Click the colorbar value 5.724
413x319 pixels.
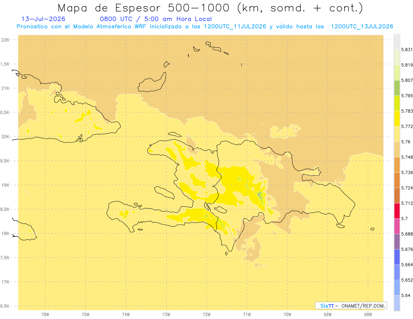tap(407, 188)
